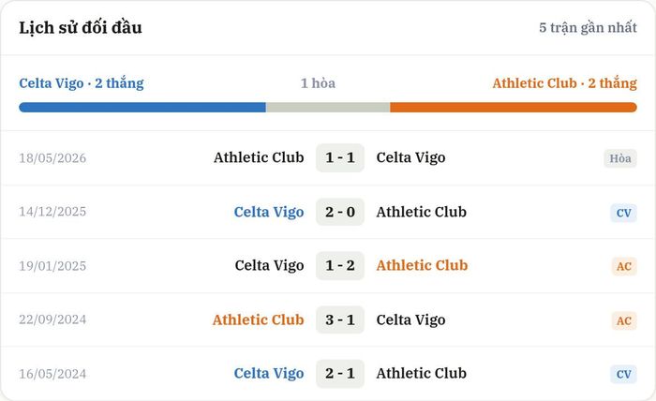Click the Hòa result badge
Image resolution: width=656 pixels, height=401 pixels.
pos(620,158)
